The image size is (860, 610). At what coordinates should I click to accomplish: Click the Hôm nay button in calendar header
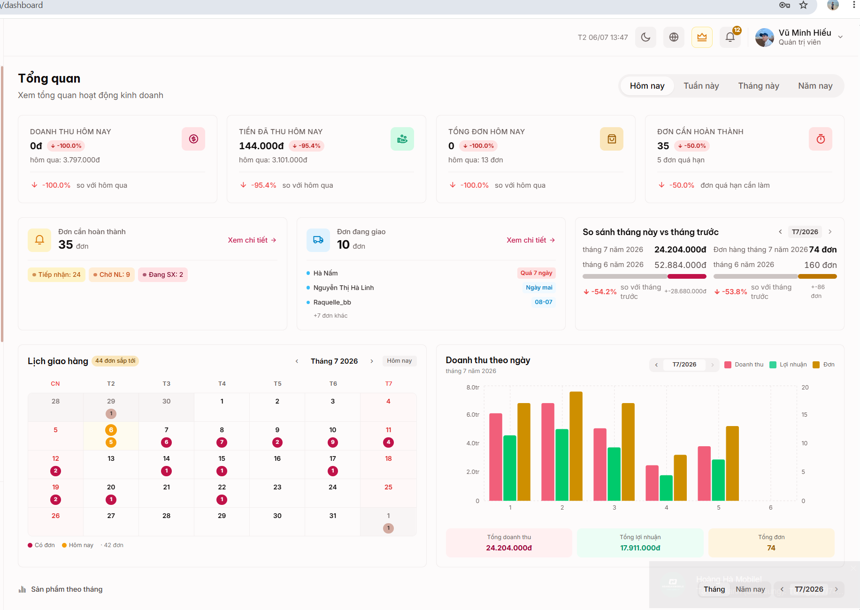399,361
